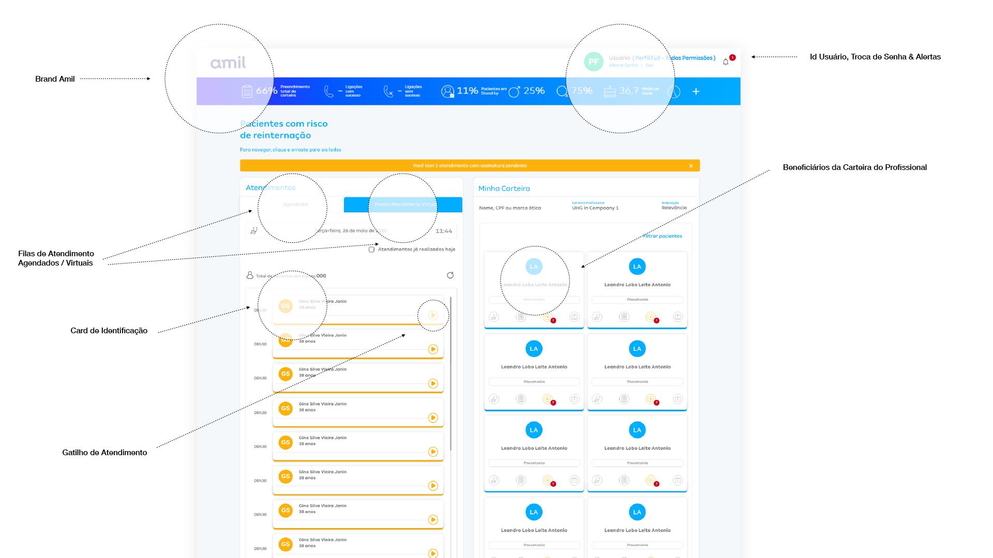Switch to the Agendados tab

coord(295,205)
